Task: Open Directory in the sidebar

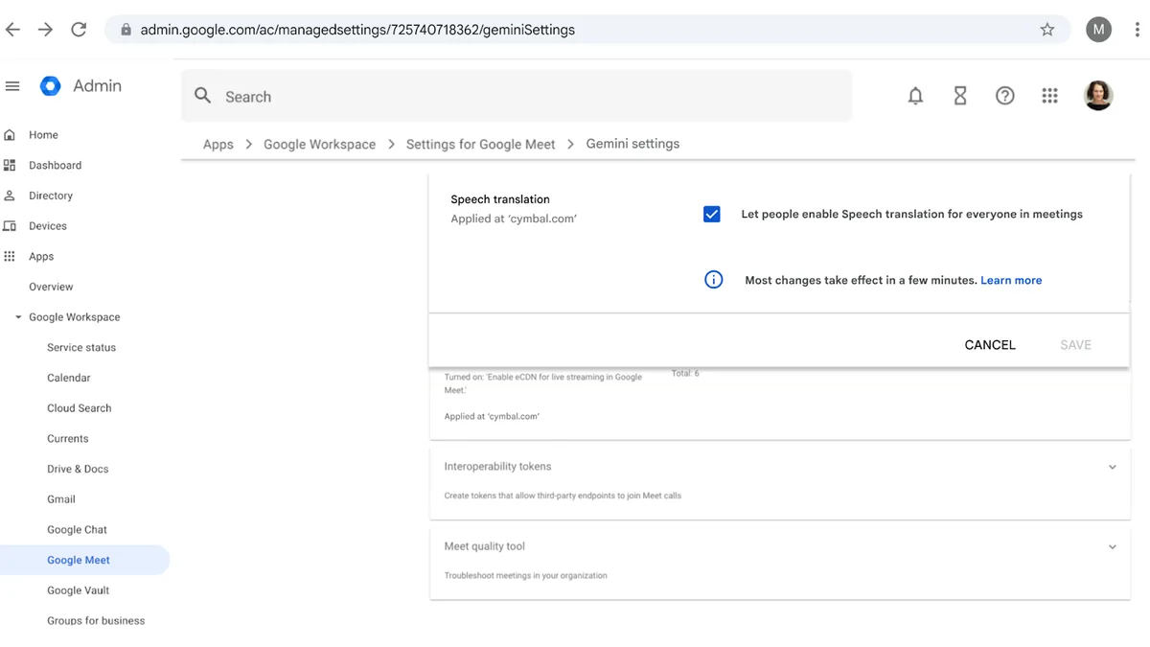Action: click(51, 196)
